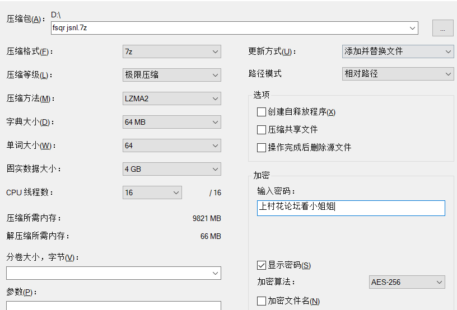
Task: Uncheck the show password checkbox
Action: pos(262,265)
